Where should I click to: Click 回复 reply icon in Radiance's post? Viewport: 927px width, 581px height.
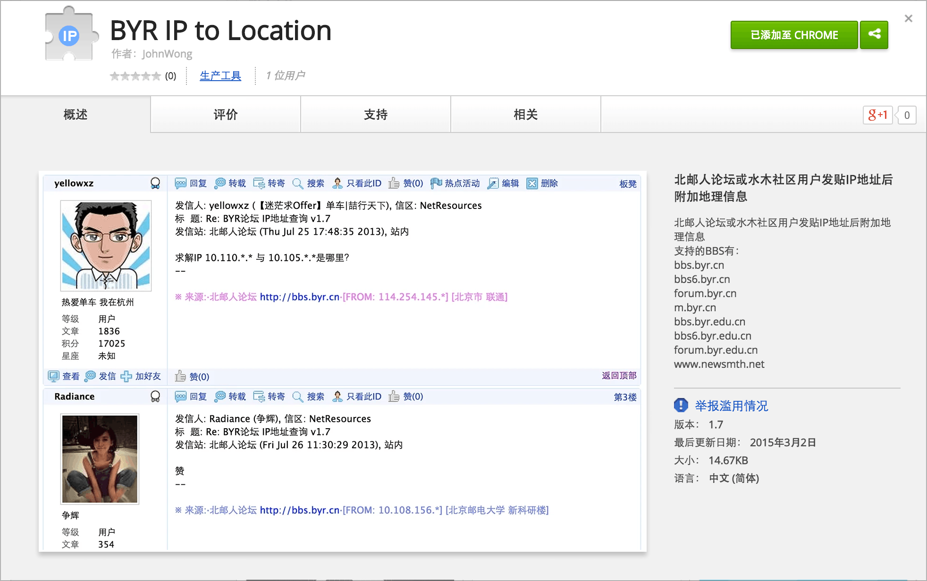pyautogui.click(x=181, y=397)
